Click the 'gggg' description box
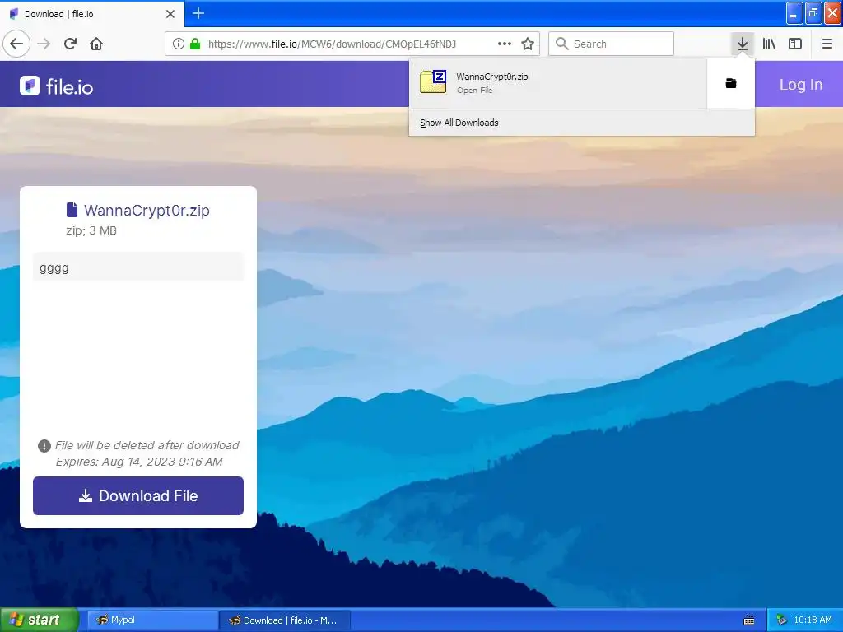 pos(138,267)
